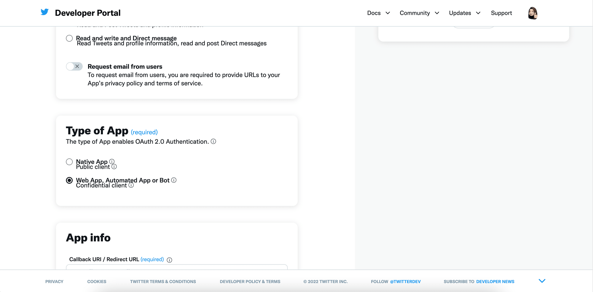Viewport: 593px width, 292px height.
Task: Collapse the footer with the blue chevron
Action: [x=542, y=281]
